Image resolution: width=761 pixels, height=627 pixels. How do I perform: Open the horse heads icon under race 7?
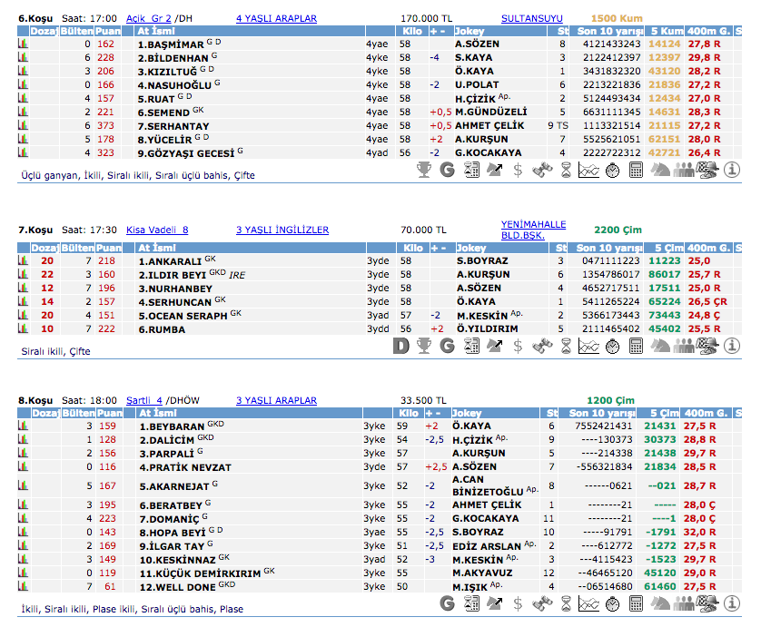(660, 345)
